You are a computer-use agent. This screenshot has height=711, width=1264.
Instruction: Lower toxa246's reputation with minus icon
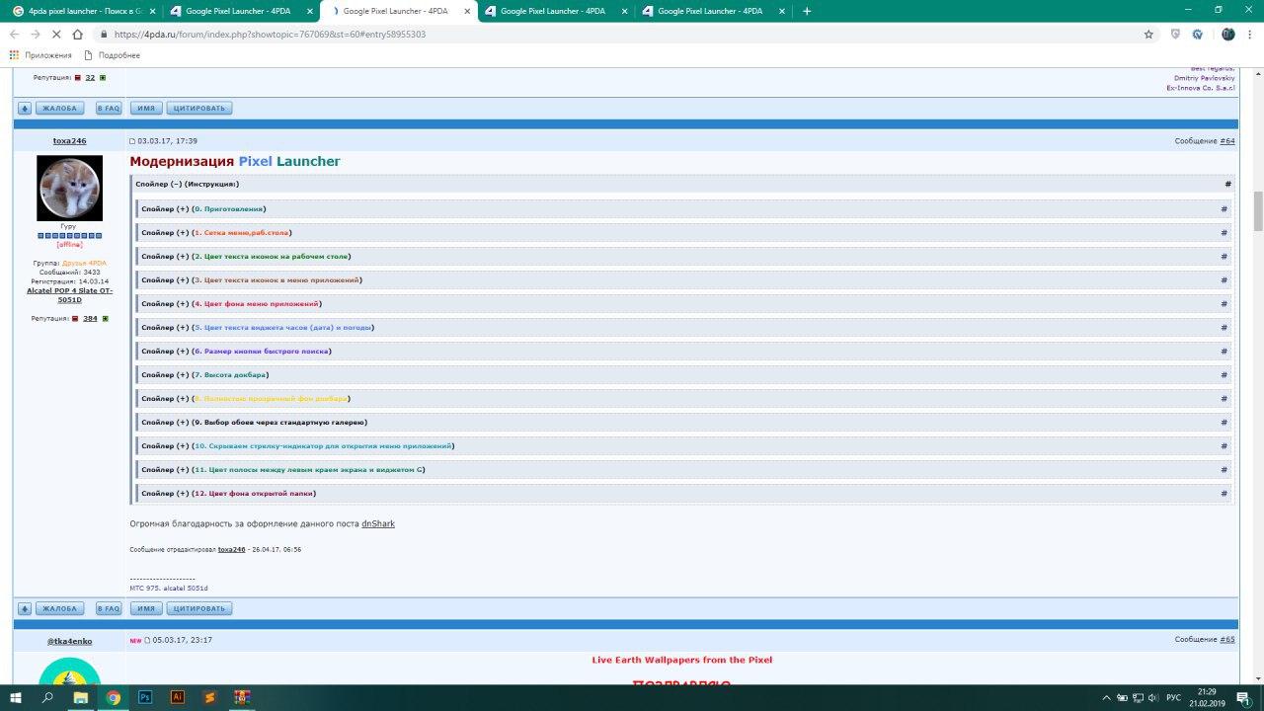(x=77, y=319)
